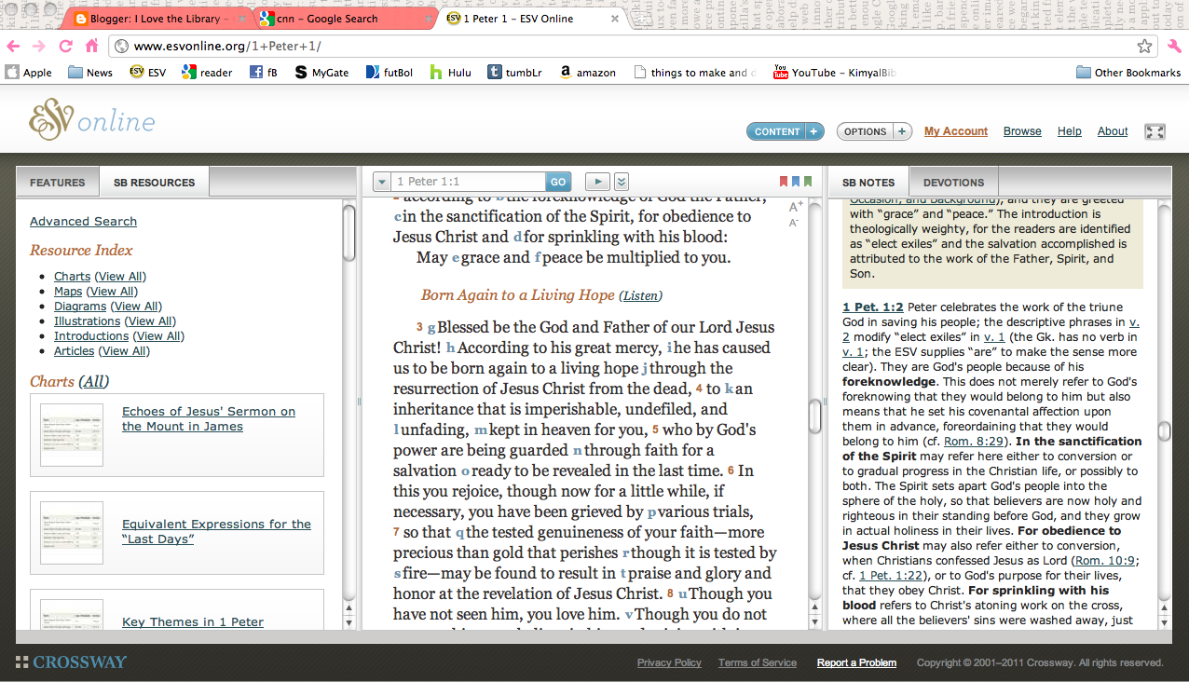This screenshot has width=1189, height=682.
Task: Open the Privacy Policy link
Action: click(x=669, y=662)
